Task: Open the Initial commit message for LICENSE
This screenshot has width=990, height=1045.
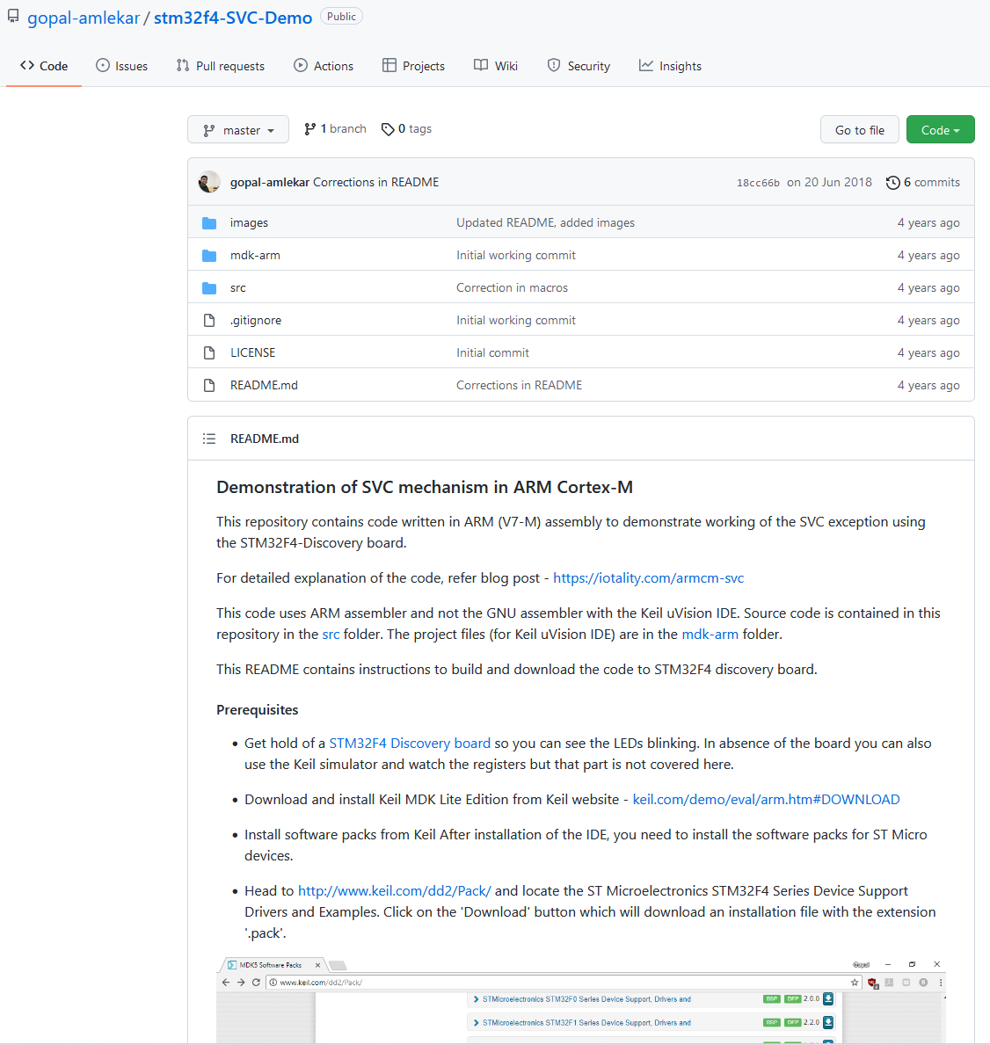Action: [x=492, y=352]
